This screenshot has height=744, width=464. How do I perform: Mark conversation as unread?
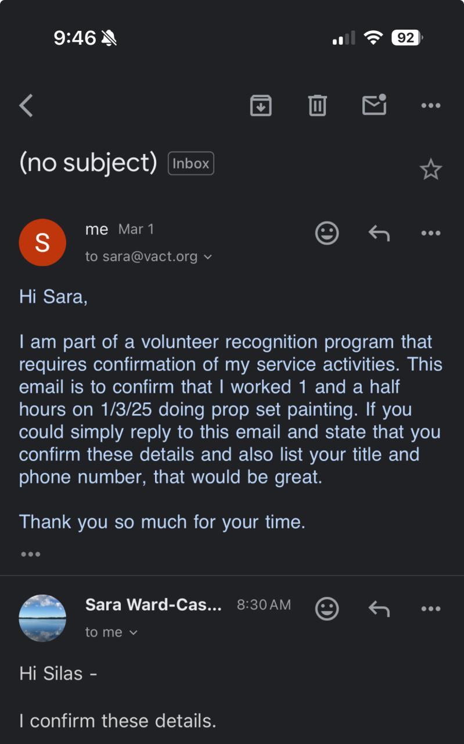click(374, 105)
